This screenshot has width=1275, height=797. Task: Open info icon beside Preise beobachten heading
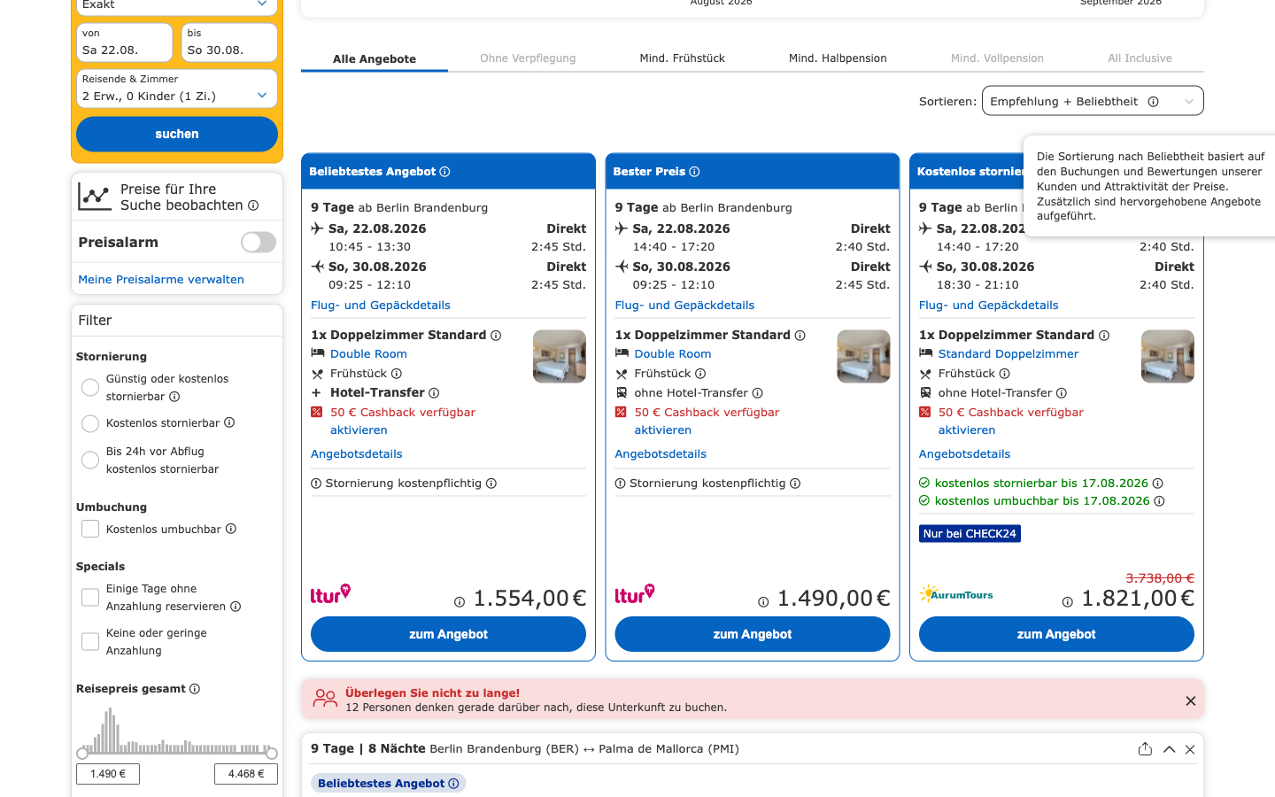pyautogui.click(x=253, y=205)
